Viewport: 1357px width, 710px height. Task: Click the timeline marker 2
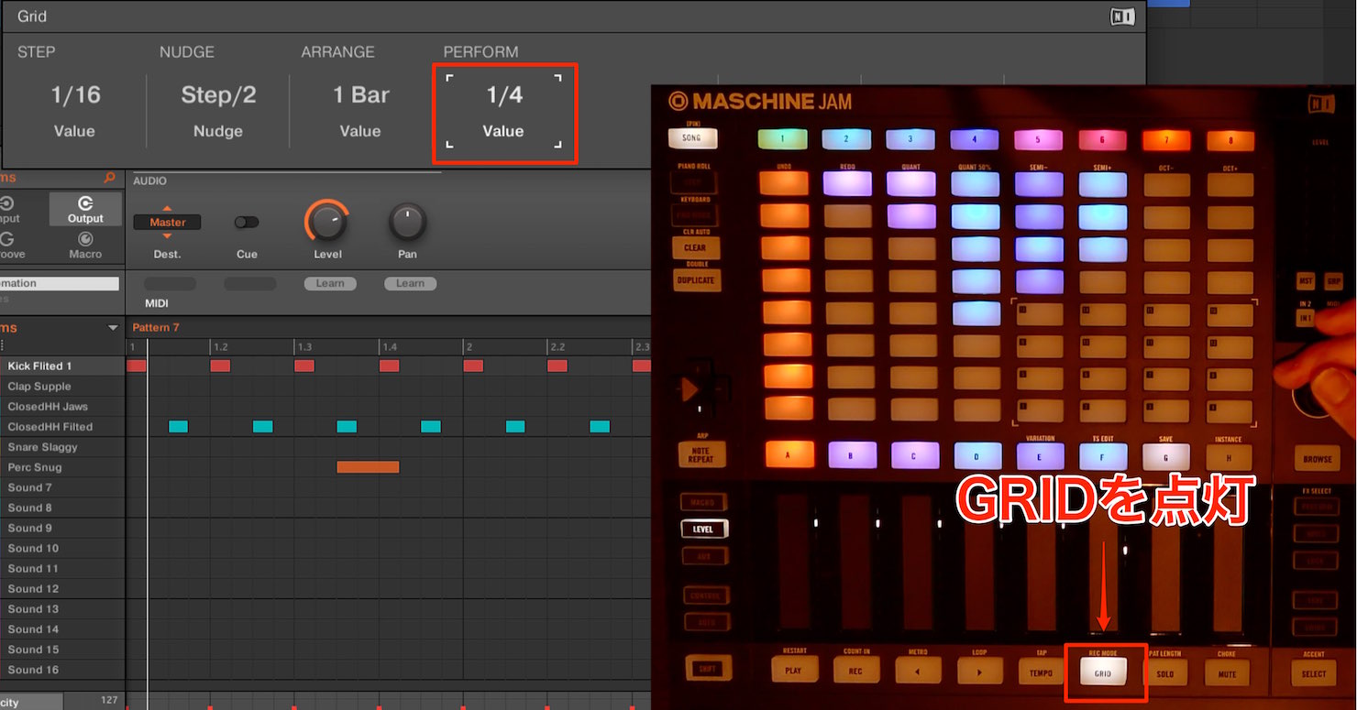click(469, 347)
